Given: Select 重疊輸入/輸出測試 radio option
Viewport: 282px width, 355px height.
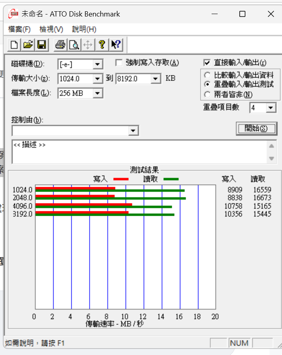Looking at the screenshot, I should pos(207,84).
